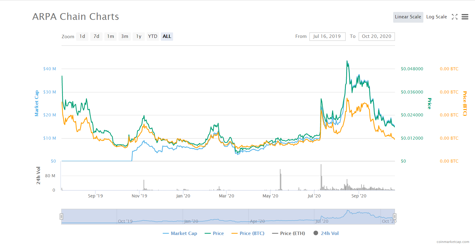The width and height of the screenshot is (475, 246).
Task: Click the ARPA Chain Charts heading
Action: click(x=76, y=17)
